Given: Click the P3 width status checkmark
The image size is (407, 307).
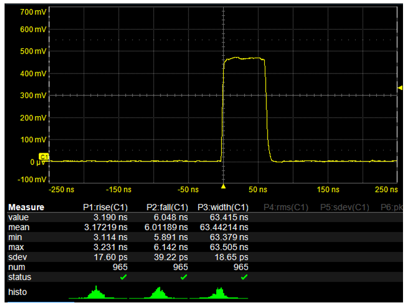Looking at the screenshot, I should click(244, 277).
